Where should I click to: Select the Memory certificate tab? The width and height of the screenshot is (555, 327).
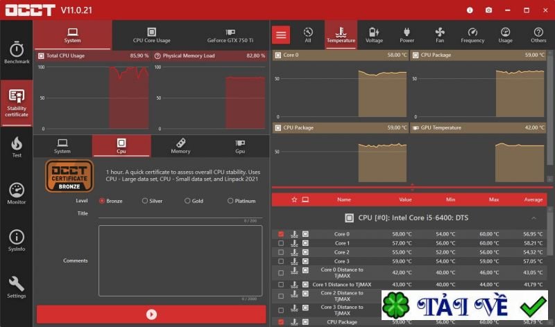tap(180, 146)
